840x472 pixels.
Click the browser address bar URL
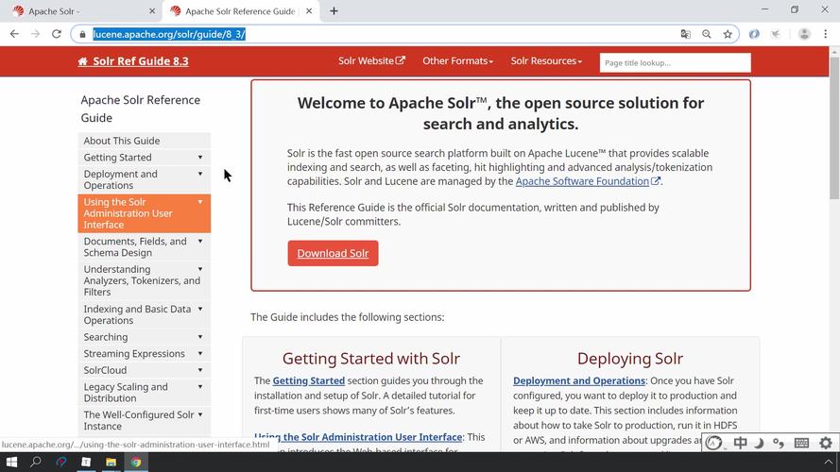(169, 34)
